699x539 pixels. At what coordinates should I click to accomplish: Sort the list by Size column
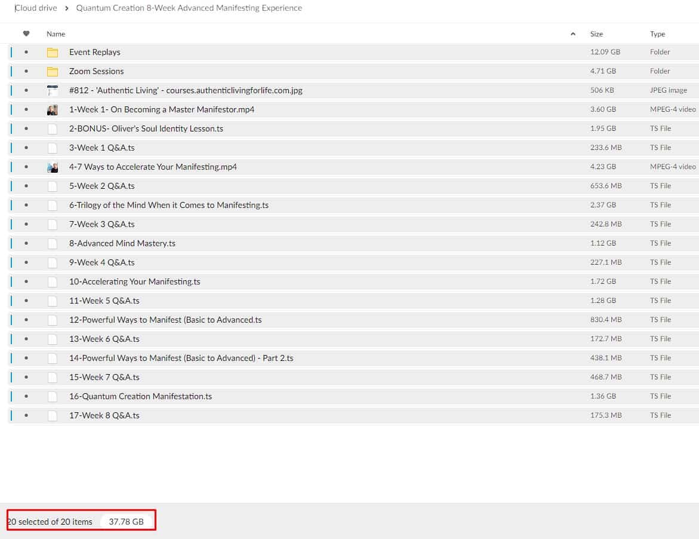click(596, 34)
